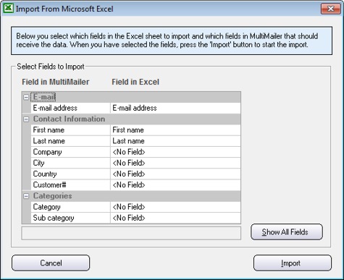Viewport: 344px width, 280px height.
Task: Collapse the E-mail group
Action: (26, 98)
